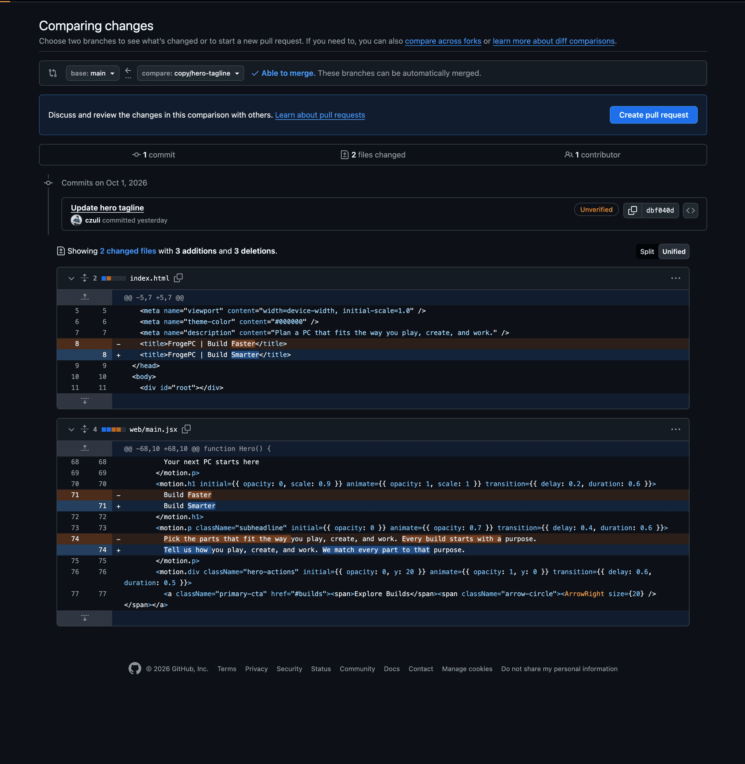Open the 2 files changed tab

tap(373, 155)
